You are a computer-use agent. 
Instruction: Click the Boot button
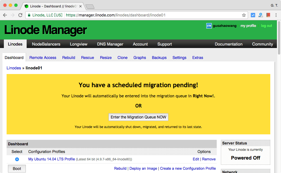17,169
